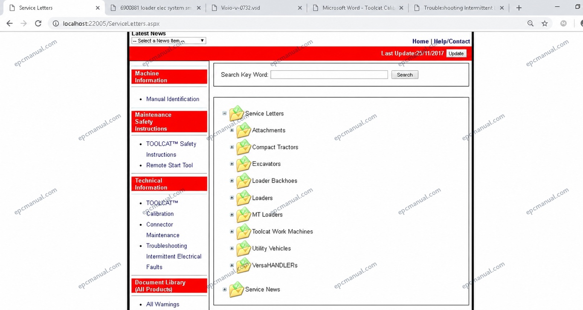Select the Compact Tractors tree label
583x310 pixels.
tap(275, 147)
